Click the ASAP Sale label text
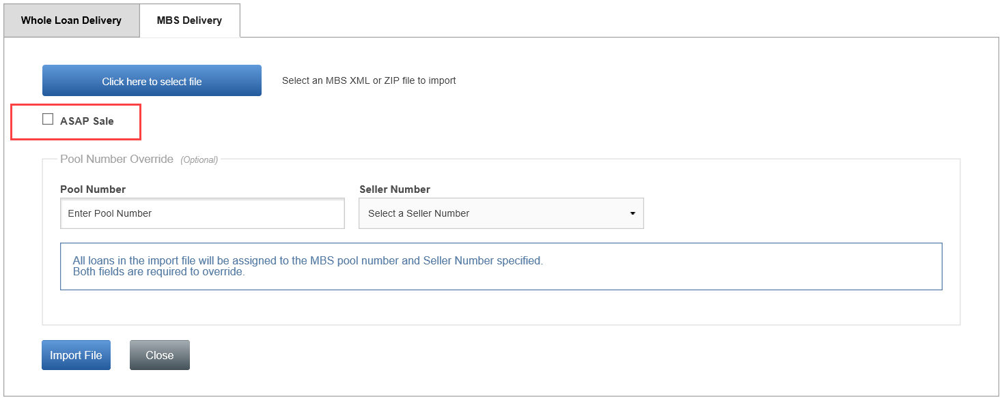Viewport: 1002px width, 398px height. tap(87, 121)
